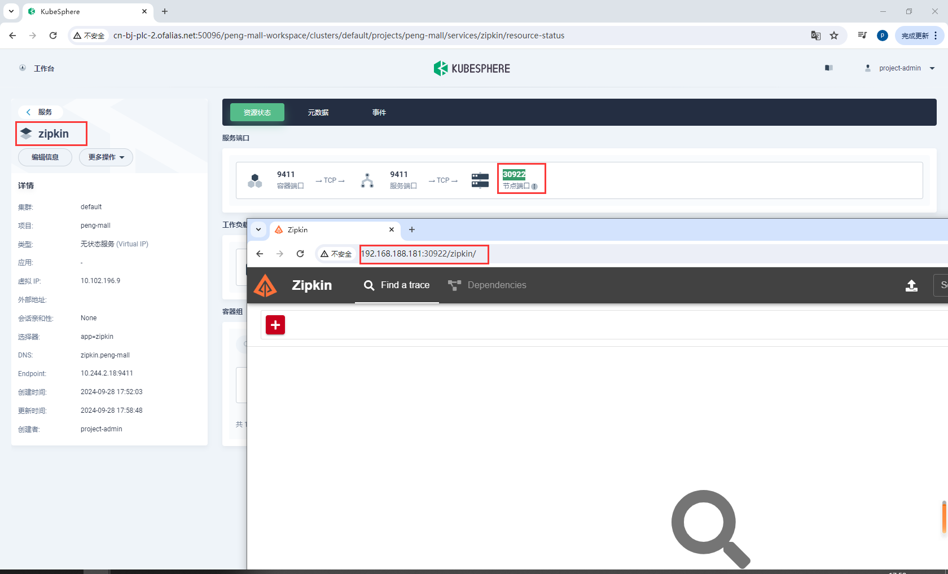Click the node port server icon
This screenshot has height=574, width=948.
click(x=480, y=180)
